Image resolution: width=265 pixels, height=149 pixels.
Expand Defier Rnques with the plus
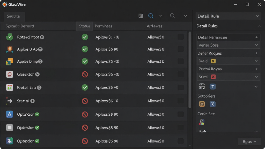[x=256, y=53]
